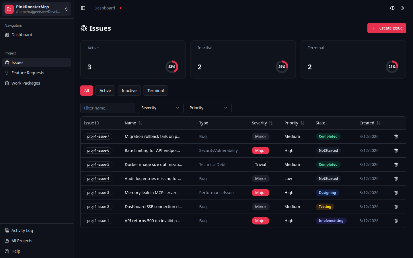
Task: Toggle light mode sun icon
Action: 403,8
